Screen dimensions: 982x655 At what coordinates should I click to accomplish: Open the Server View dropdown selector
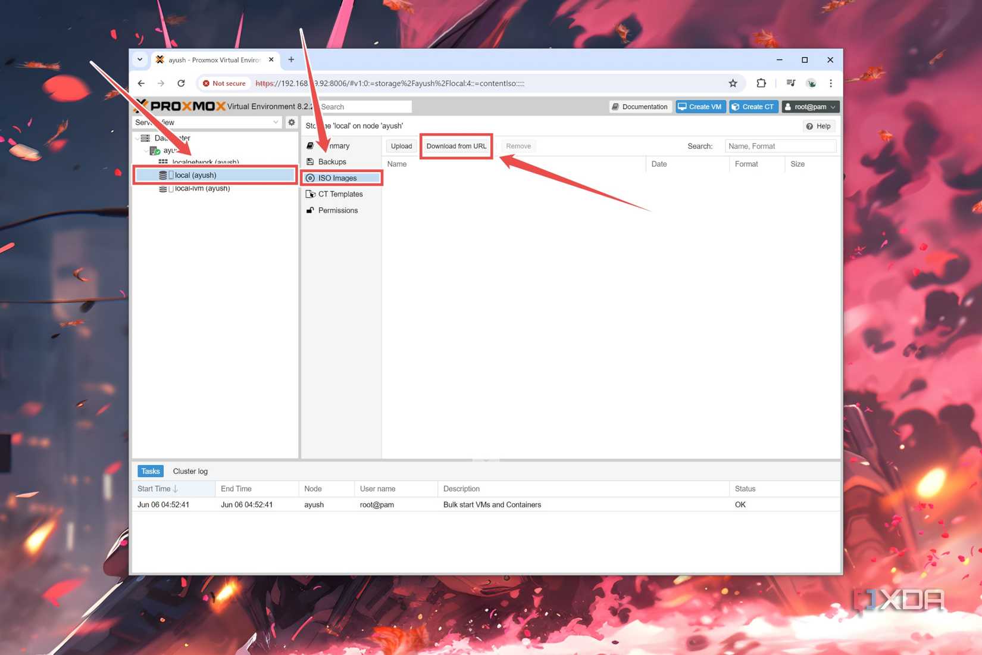(x=275, y=122)
